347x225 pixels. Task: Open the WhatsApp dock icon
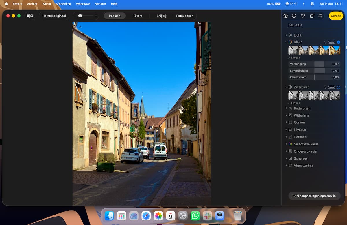195,215
